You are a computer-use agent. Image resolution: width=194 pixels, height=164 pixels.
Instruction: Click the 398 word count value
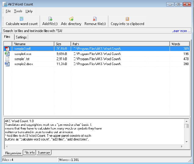pyautogui.click(x=186, y=64)
